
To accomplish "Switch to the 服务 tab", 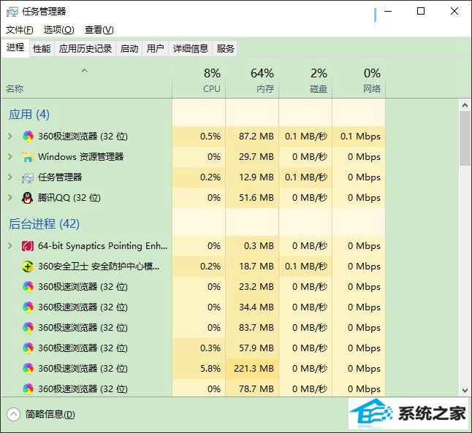I will pyautogui.click(x=225, y=48).
